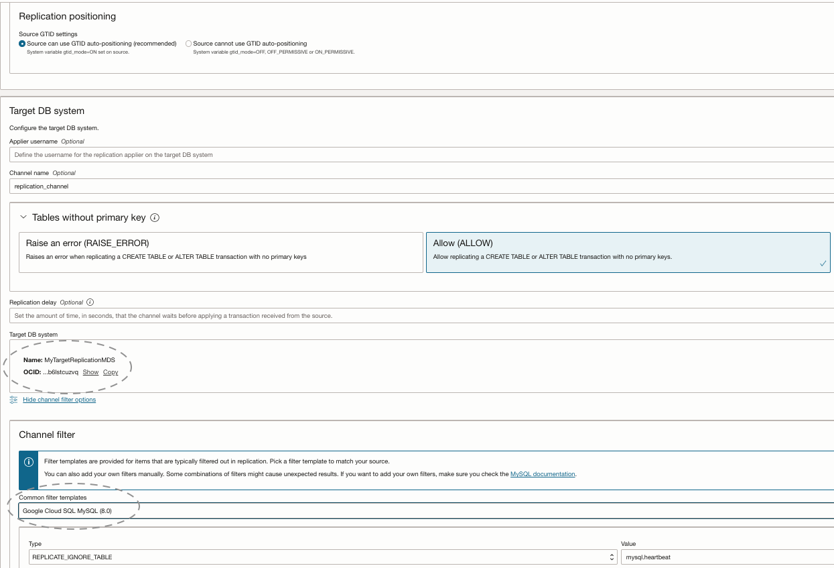Click the Target DB system heading
Image resolution: width=834 pixels, height=568 pixels.
47,111
